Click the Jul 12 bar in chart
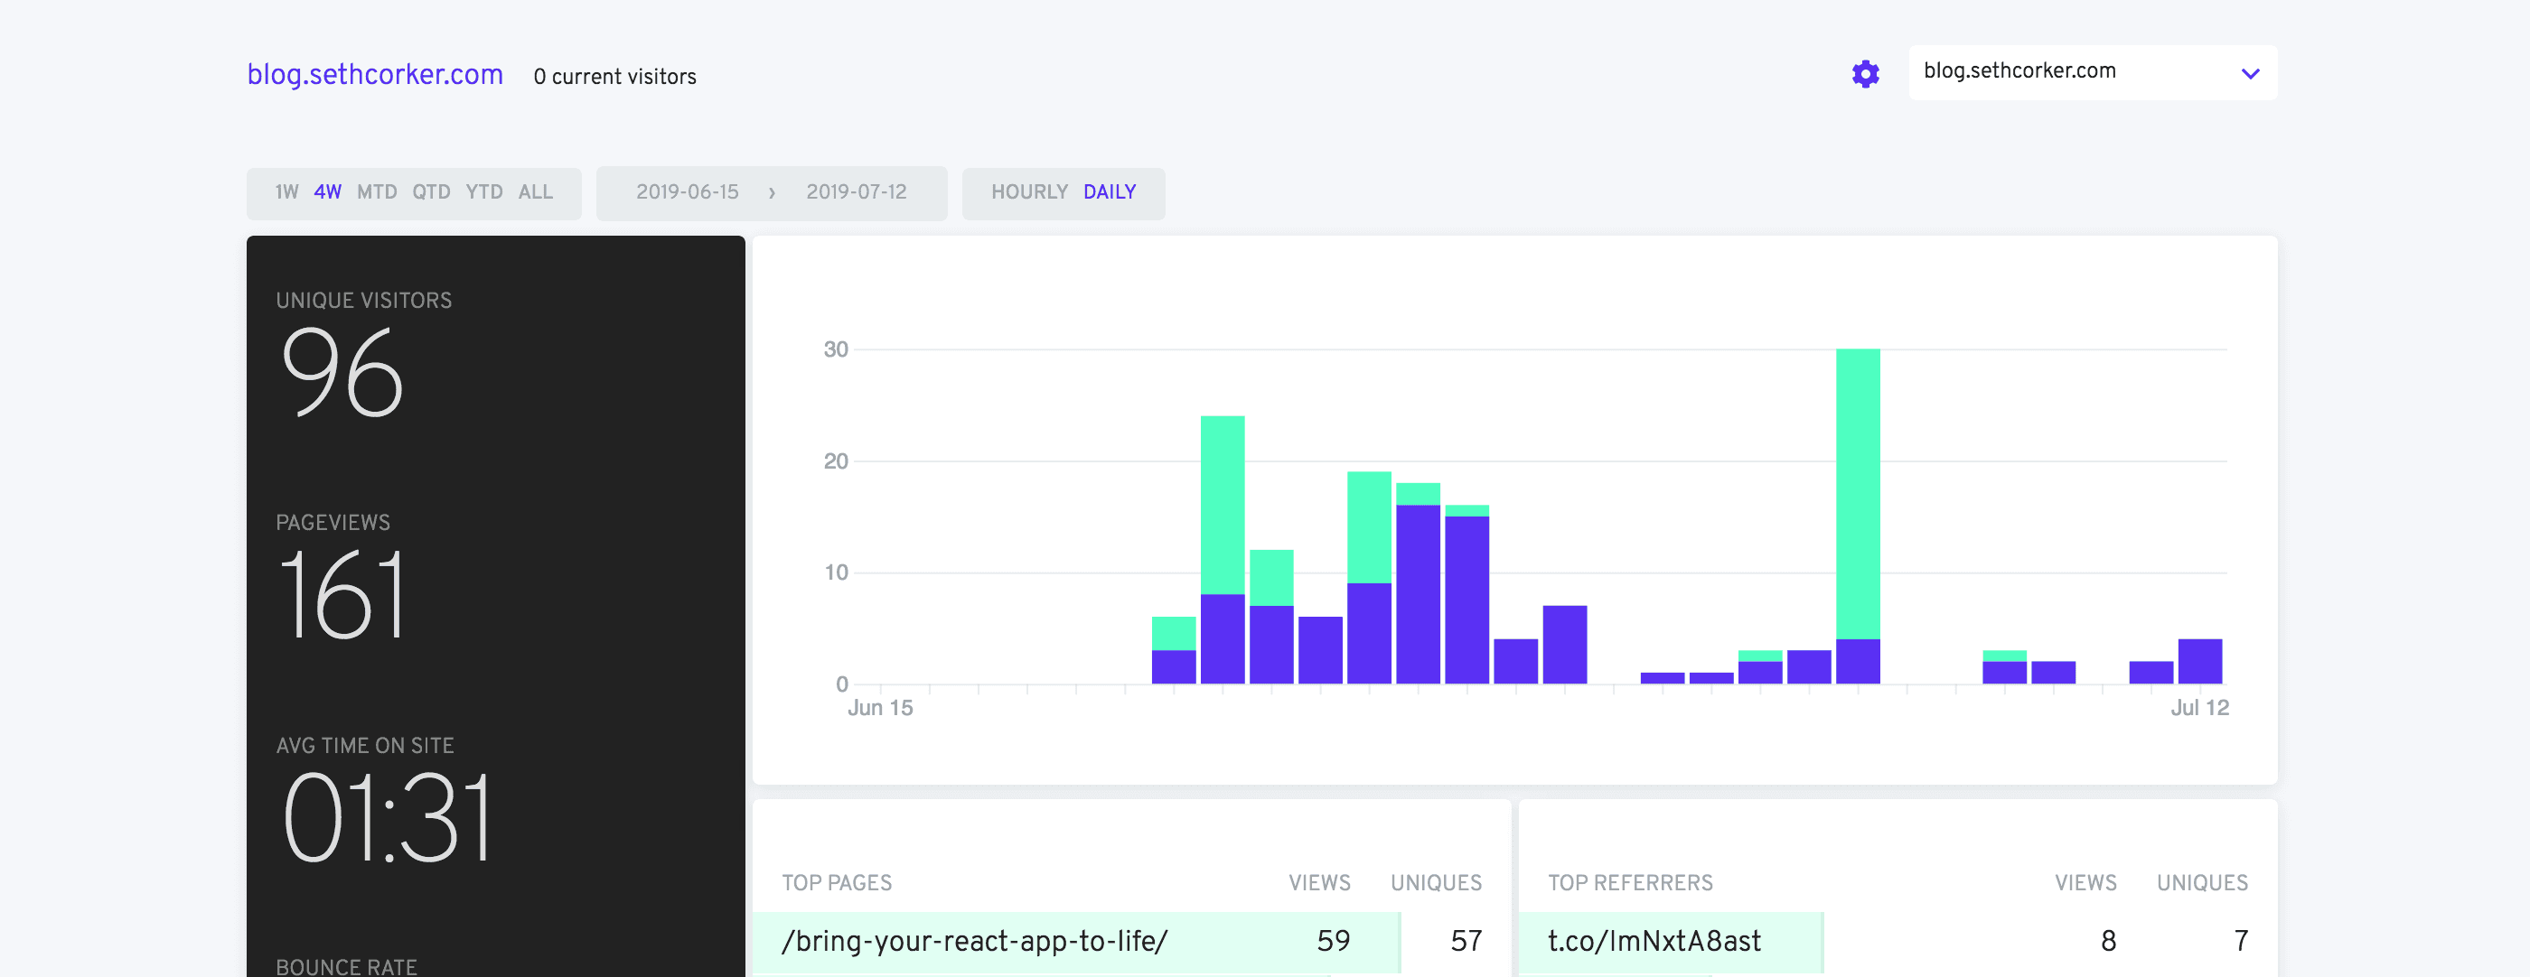 pyautogui.click(x=2199, y=662)
